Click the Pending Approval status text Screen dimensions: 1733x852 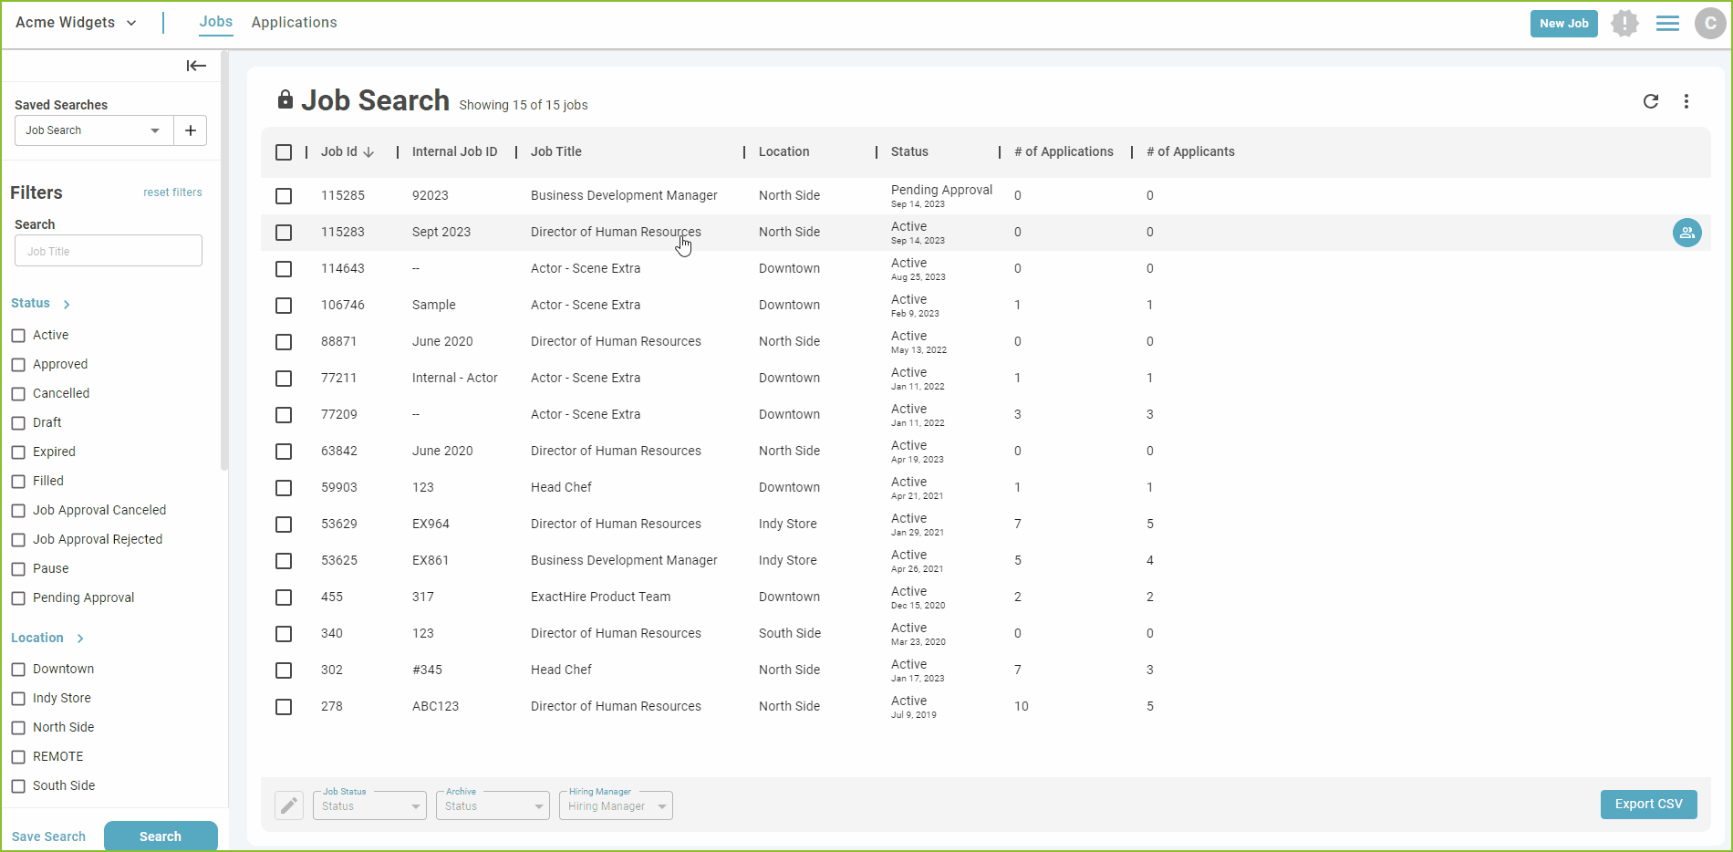[941, 190]
